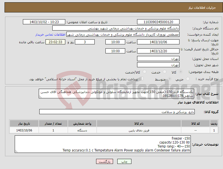The width and height of the screenshot is (223, 169).
Task: Click the کد کالا column header
Action: click(x=196, y=123)
